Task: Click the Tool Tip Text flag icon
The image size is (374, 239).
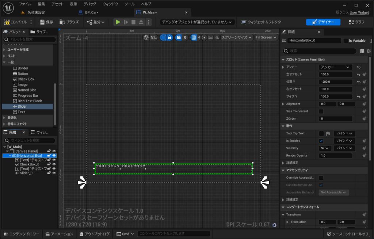Action: pyautogui.click(x=328, y=133)
